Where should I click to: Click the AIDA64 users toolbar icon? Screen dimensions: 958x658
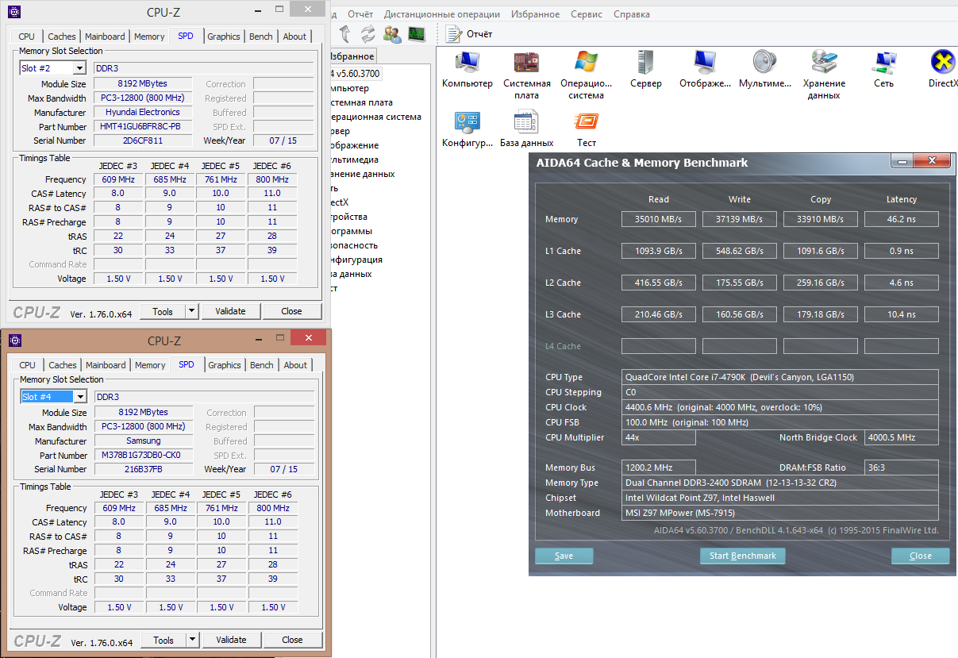(392, 34)
